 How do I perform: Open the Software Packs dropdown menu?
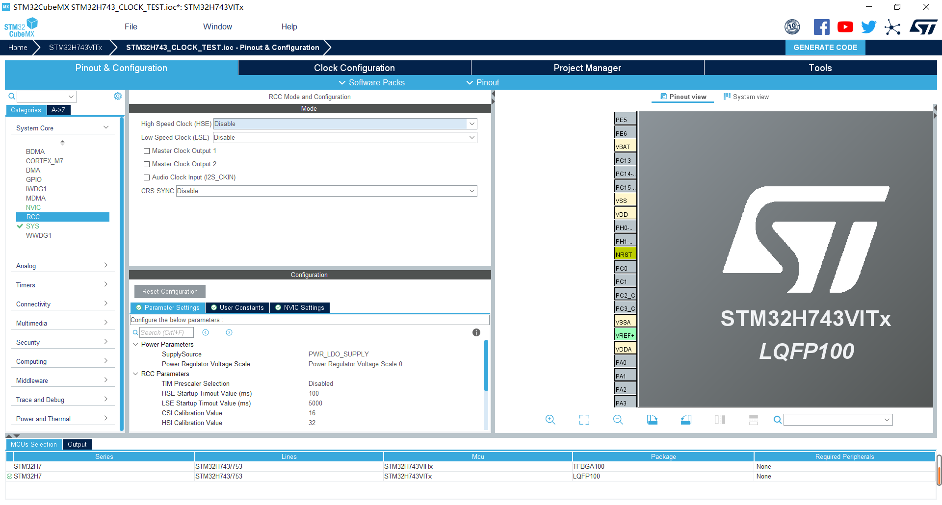[x=372, y=82]
